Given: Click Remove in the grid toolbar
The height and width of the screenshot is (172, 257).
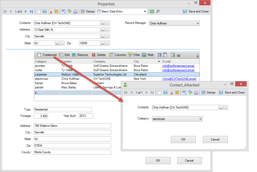Looking at the screenshot, I should point(80,55).
